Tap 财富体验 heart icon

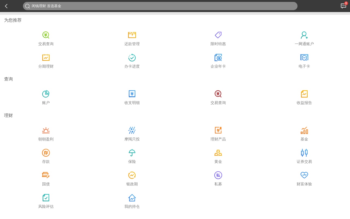pyautogui.click(x=304, y=175)
